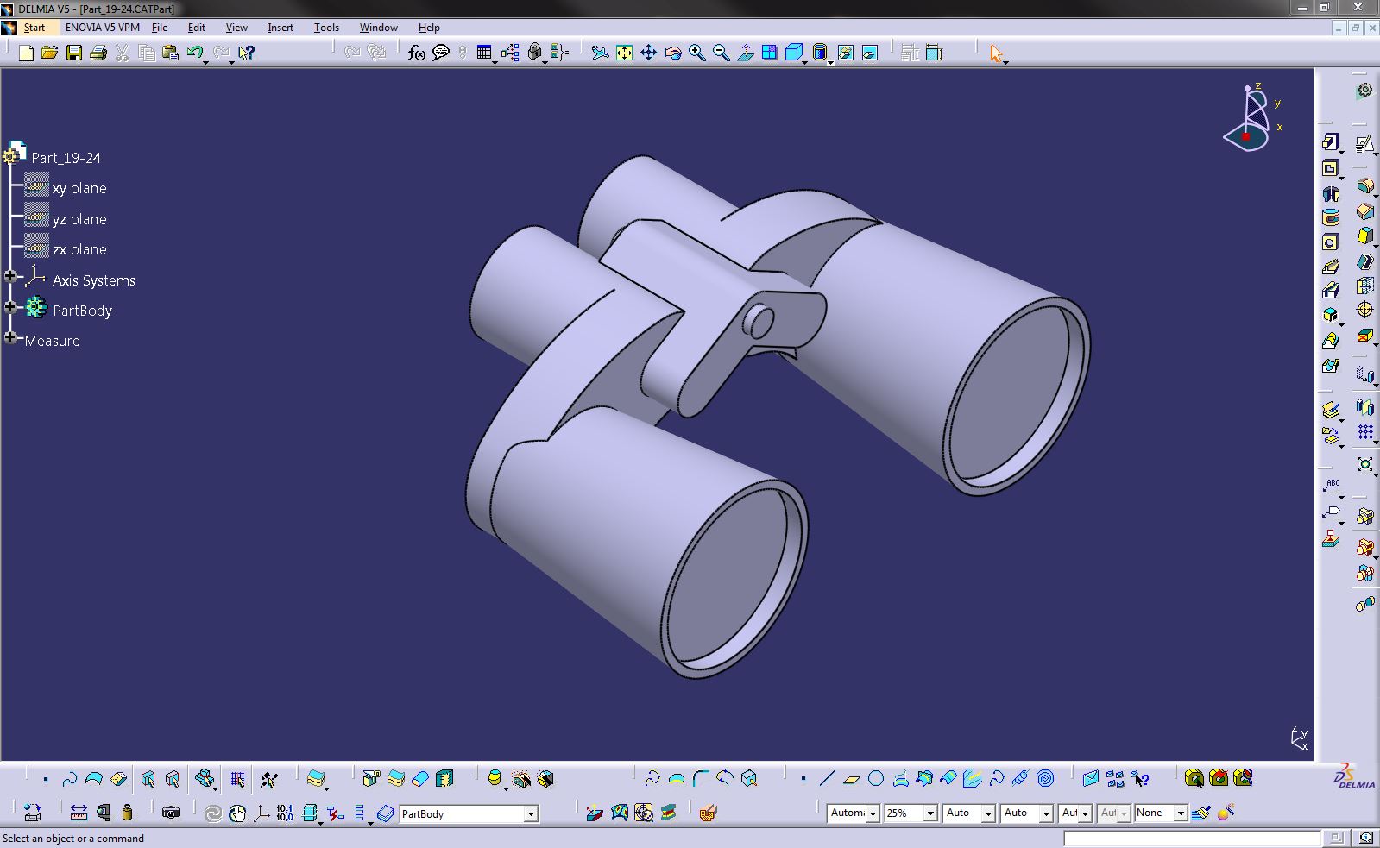Screen dimensions: 1380x848
Task: Zoom out with magnifier minus icon
Action: pos(721,53)
